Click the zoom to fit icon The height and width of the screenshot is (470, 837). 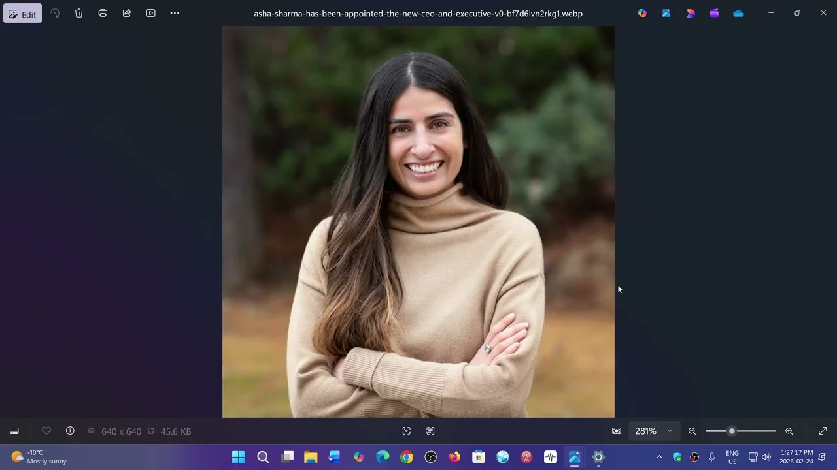point(617,431)
